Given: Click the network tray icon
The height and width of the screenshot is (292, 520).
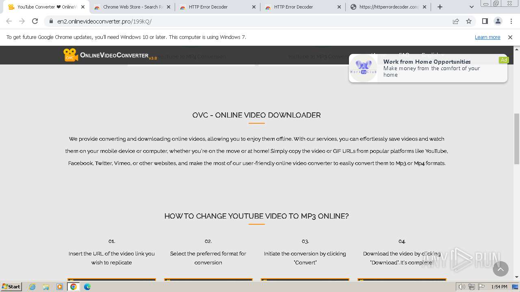Looking at the screenshot, I should coord(471,287).
